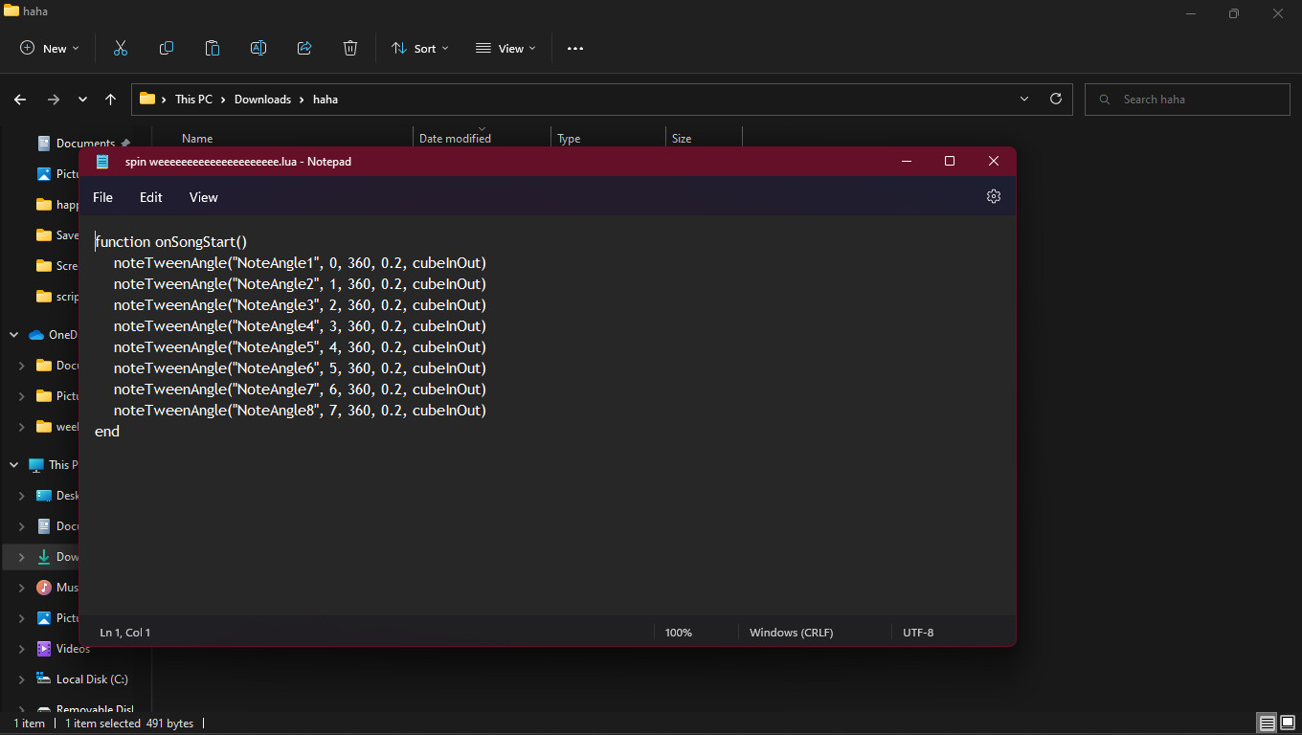
Task: Click the Search haha field
Action: pyautogui.click(x=1187, y=100)
